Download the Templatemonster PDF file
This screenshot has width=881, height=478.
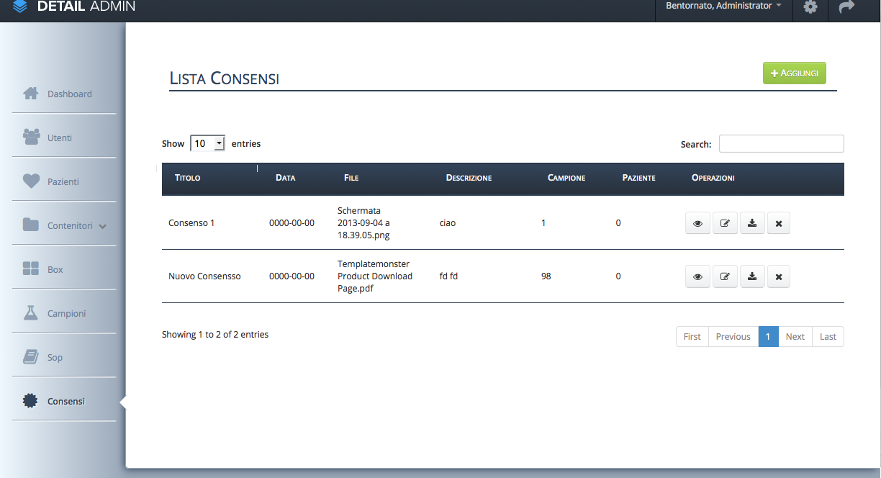coord(752,276)
